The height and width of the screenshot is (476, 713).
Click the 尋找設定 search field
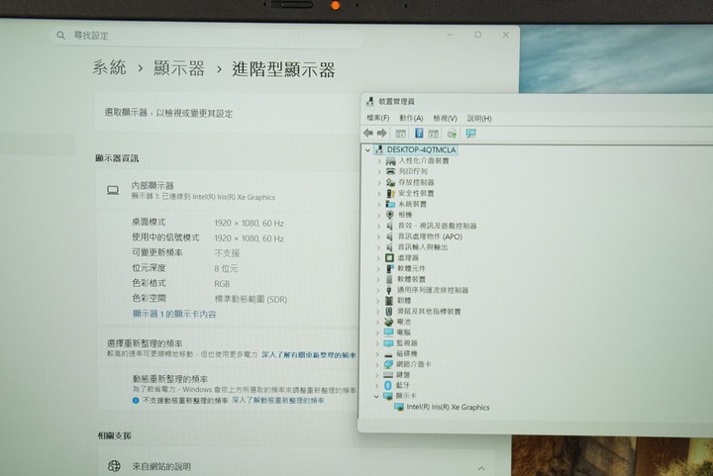(207, 36)
